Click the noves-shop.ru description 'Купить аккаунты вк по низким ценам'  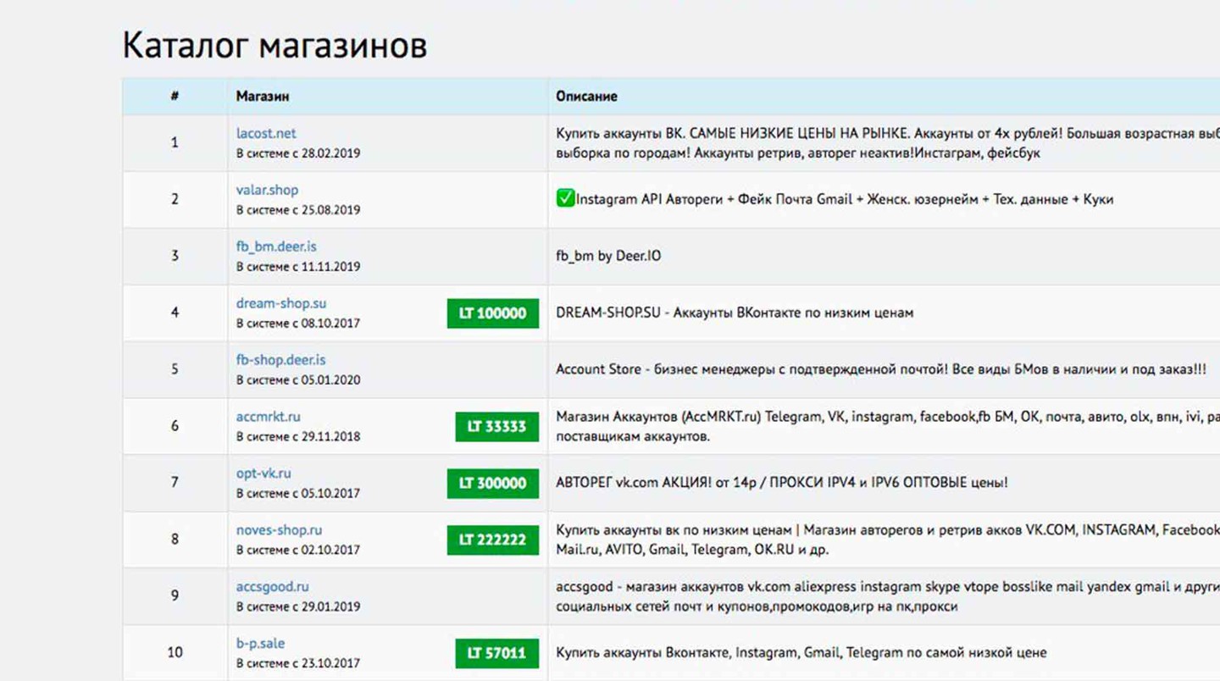click(x=888, y=540)
